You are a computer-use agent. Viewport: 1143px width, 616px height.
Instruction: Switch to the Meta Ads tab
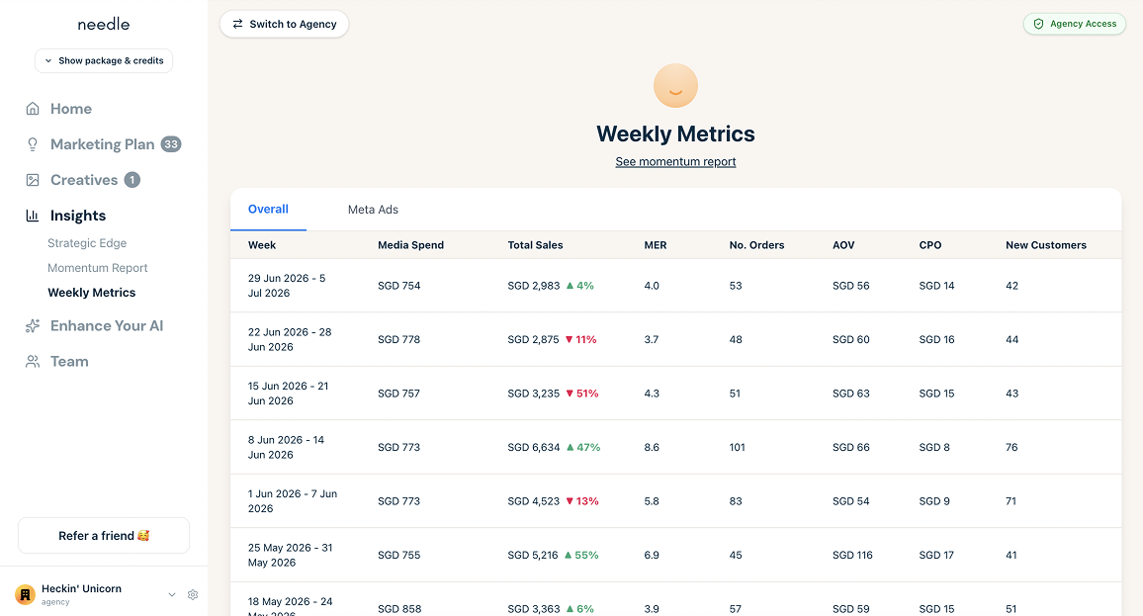[x=373, y=210]
